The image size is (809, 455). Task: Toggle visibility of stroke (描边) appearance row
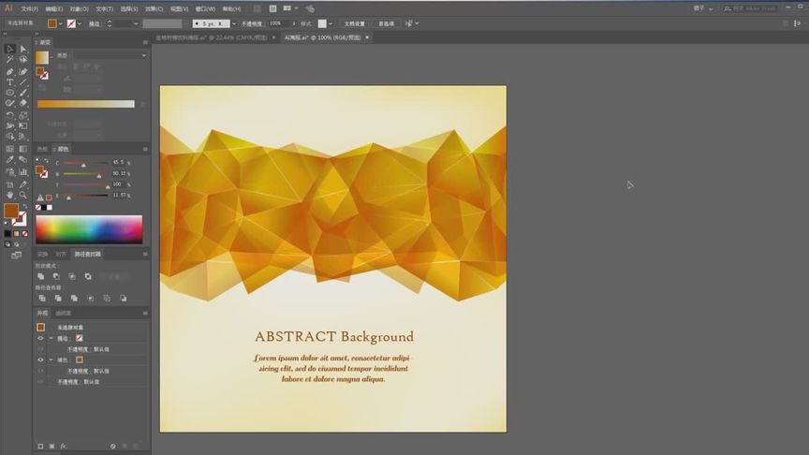[x=40, y=338]
